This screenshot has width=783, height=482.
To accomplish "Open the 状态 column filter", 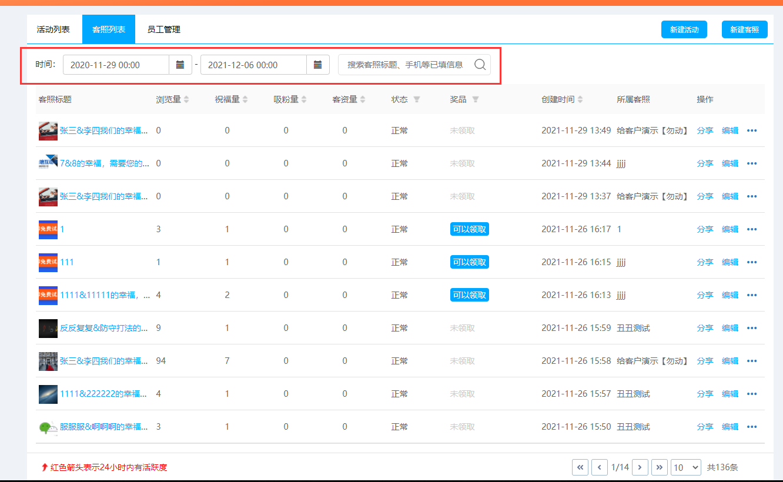I will pos(417,100).
